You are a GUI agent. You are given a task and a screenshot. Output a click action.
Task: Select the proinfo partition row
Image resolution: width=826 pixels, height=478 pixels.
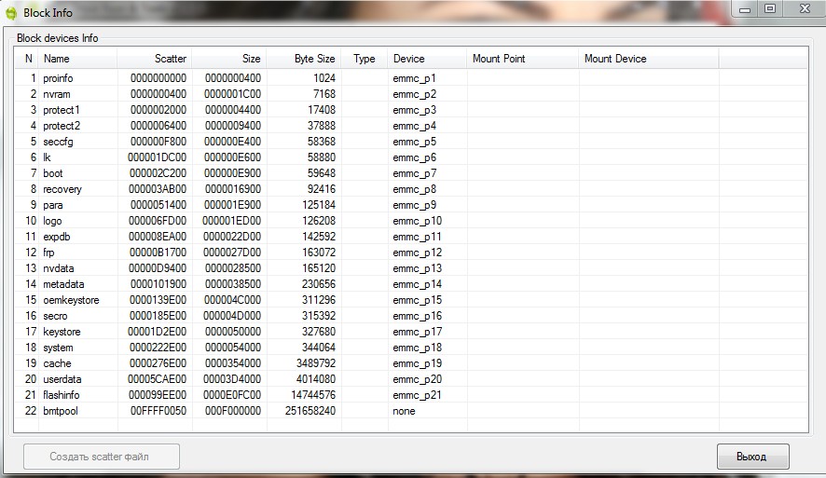(x=58, y=78)
